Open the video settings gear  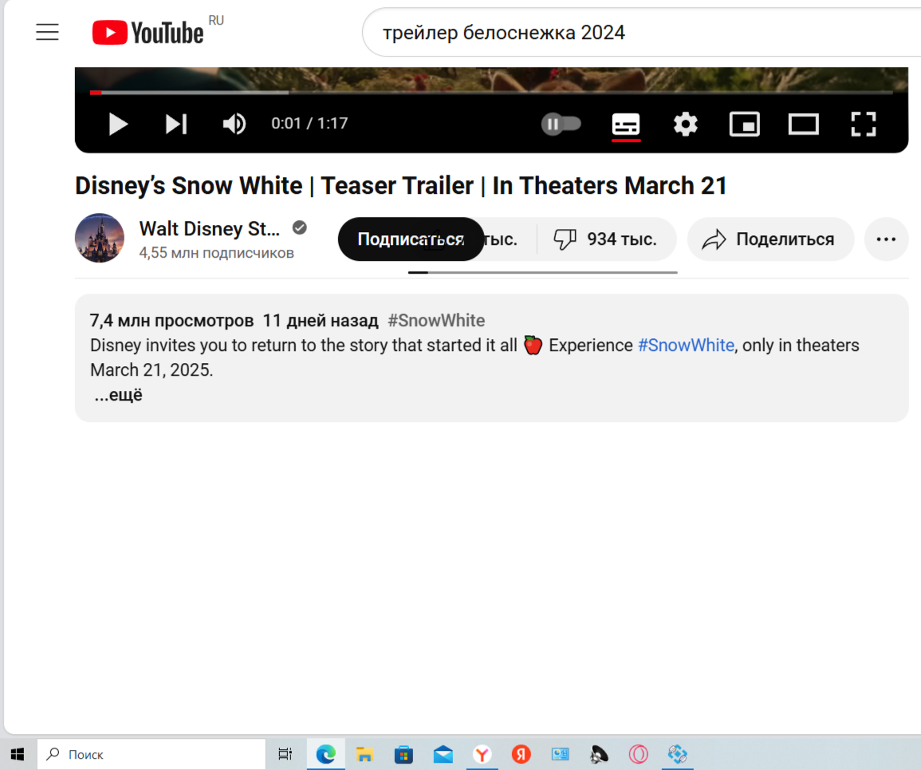[x=686, y=124]
